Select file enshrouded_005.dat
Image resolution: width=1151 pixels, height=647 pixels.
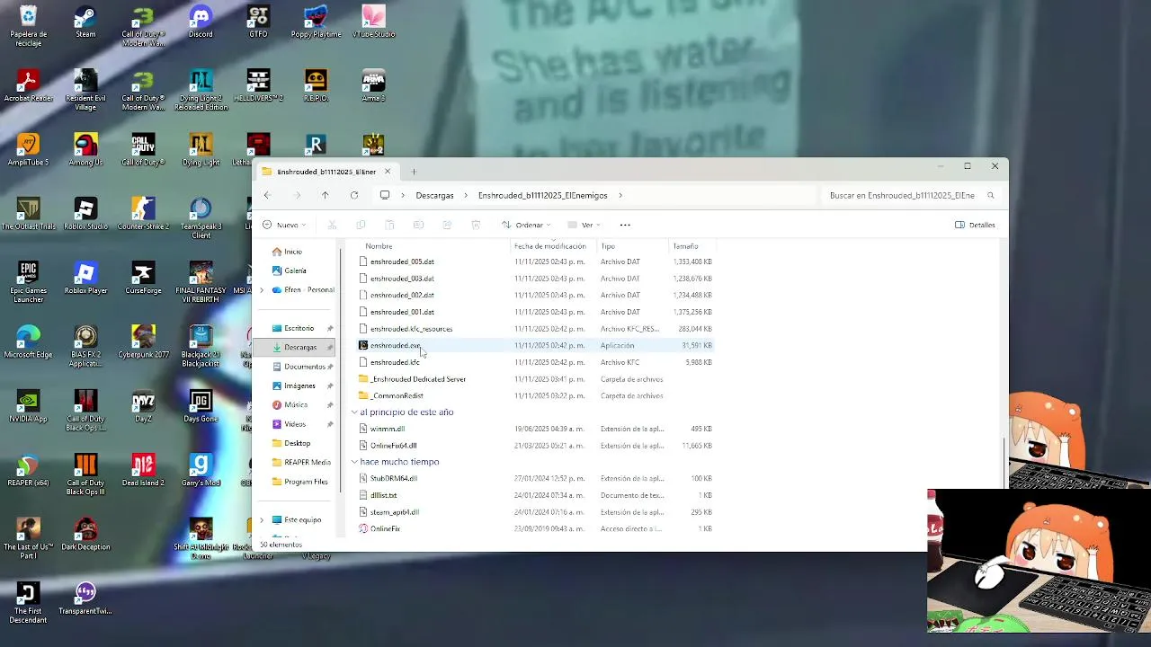pyautogui.click(x=402, y=261)
